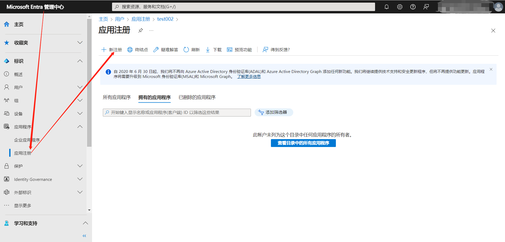Click 查看目录中的所有应用程序 button
The height and width of the screenshot is (242, 505).
(x=303, y=143)
